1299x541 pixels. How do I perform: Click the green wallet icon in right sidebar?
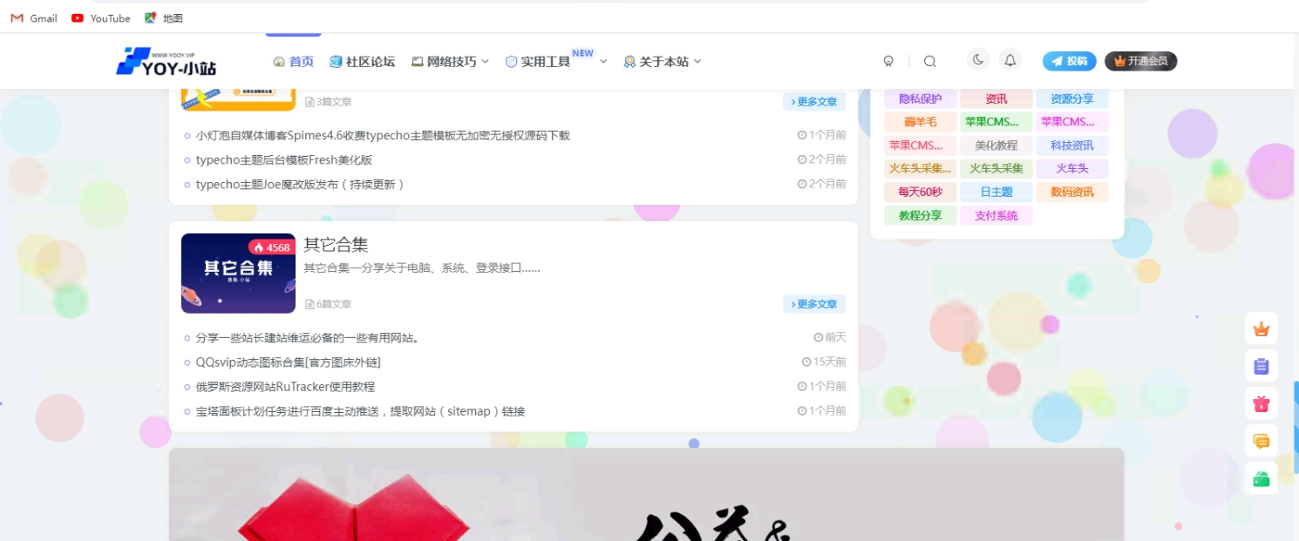coord(1261,477)
